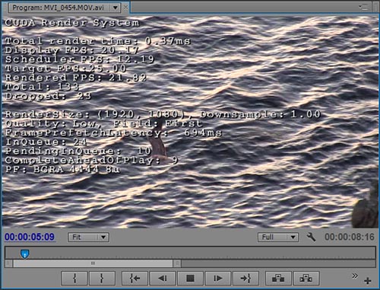380x290 pixels.
Task: Click the Mark In button
Action: pos(74,279)
